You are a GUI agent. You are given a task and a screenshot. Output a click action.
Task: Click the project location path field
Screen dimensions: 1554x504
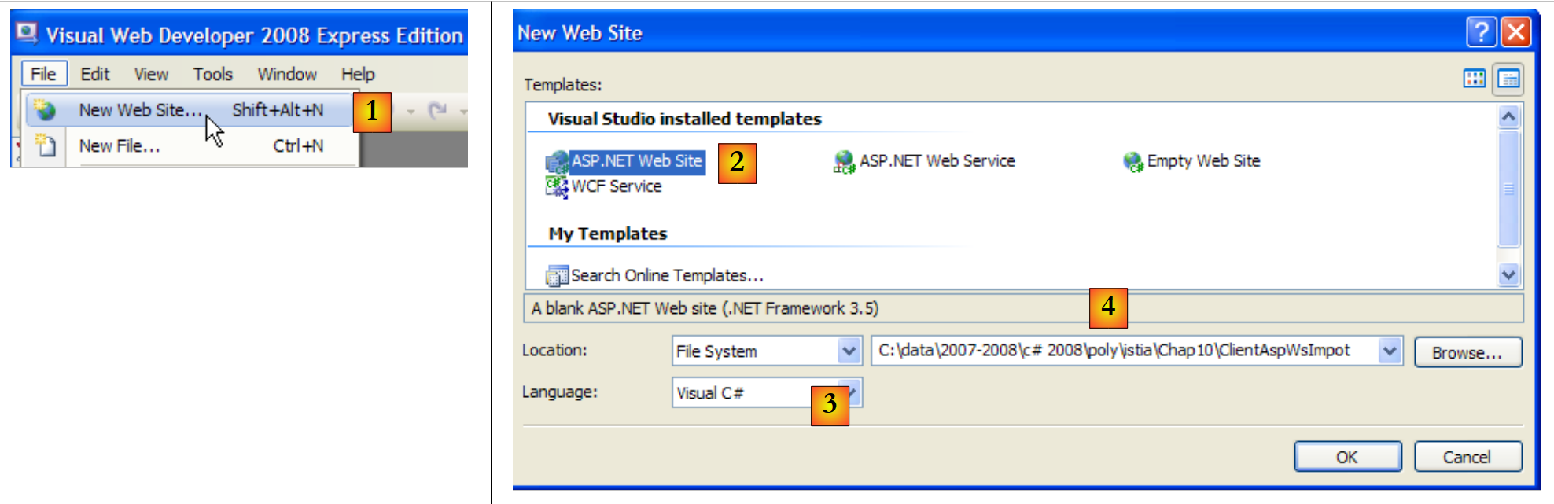point(1125,351)
